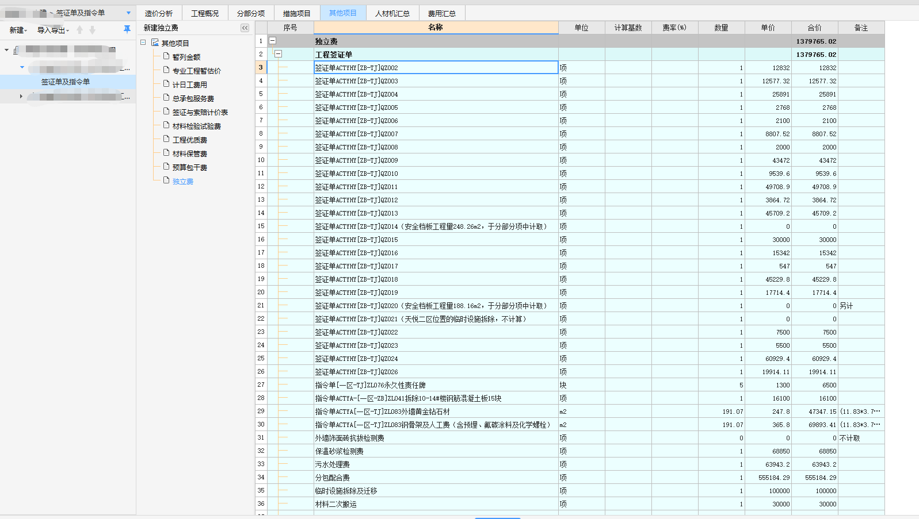Click the move up arrow icon
This screenshot has height=519, width=919.
[x=80, y=29]
